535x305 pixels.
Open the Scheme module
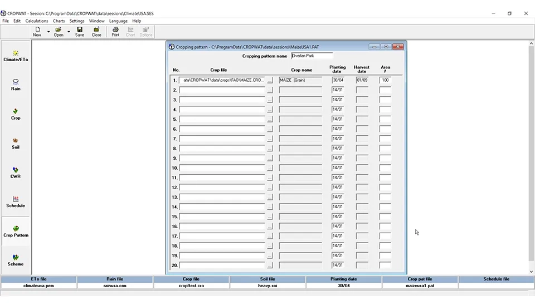tap(16, 260)
